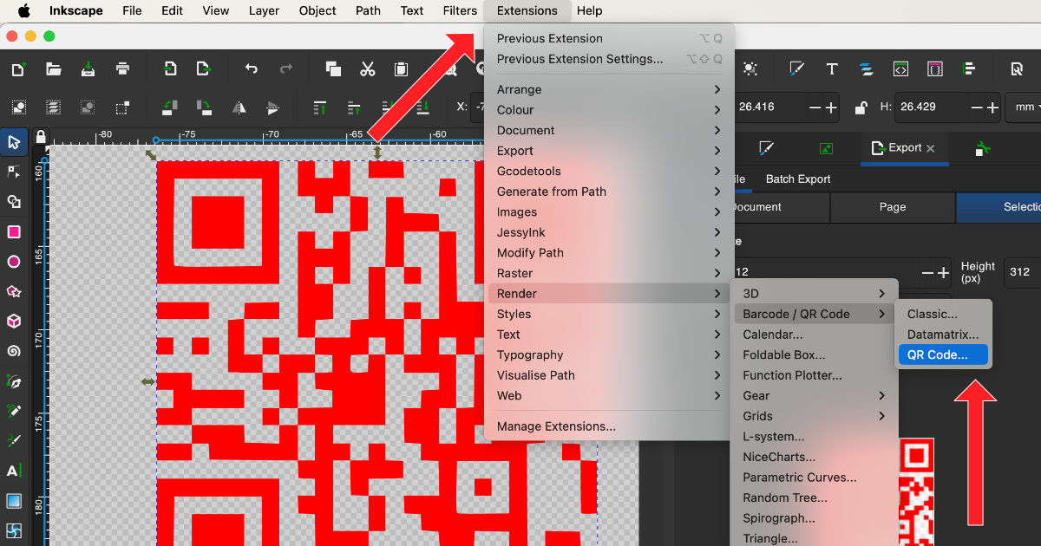This screenshot has height=546, width=1041.
Task: Open a file using the folder icon
Action: pyautogui.click(x=54, y=69)
